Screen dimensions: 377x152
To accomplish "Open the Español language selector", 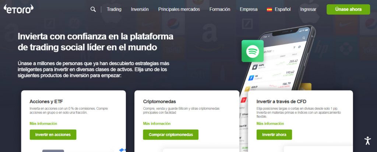I will click(x=283, y=9).
